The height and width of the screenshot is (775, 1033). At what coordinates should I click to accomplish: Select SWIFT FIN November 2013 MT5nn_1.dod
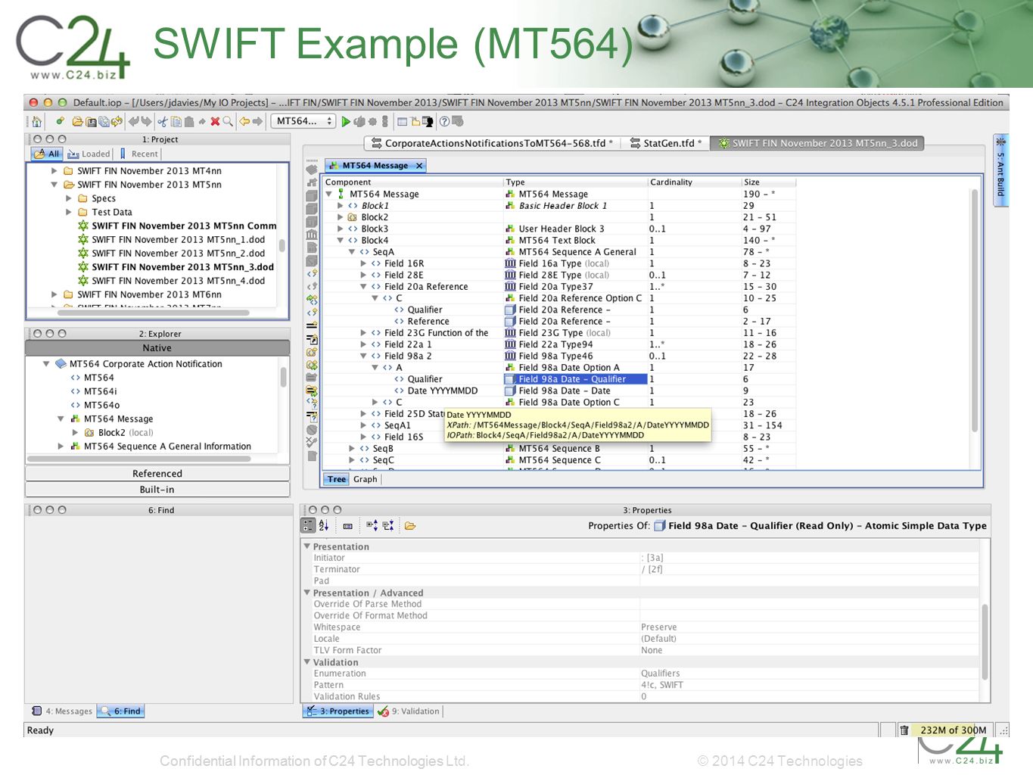(x=178, y=240)
